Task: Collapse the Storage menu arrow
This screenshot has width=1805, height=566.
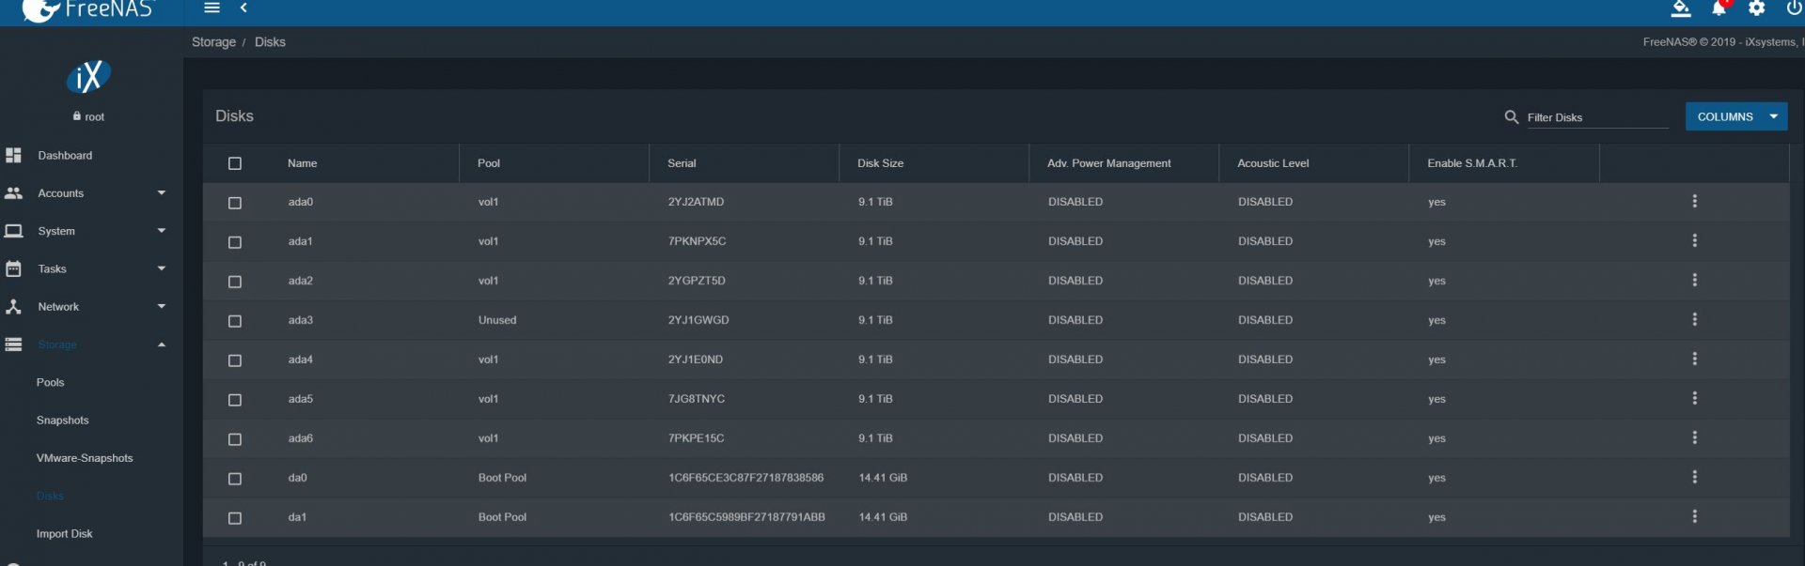Action: [162, 344]
